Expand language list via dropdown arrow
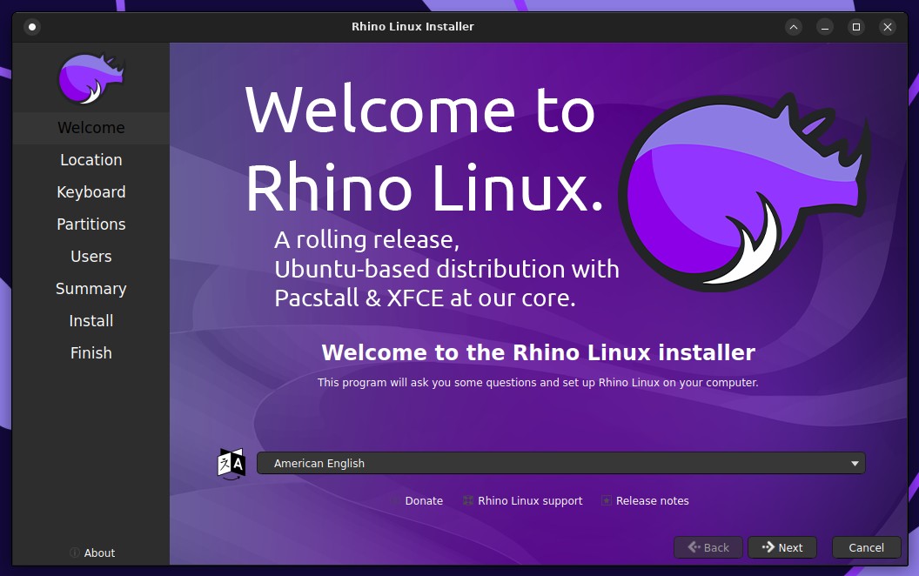Viewport: 919px width, 576px height. pyautogui.click(x=855, y=464)
